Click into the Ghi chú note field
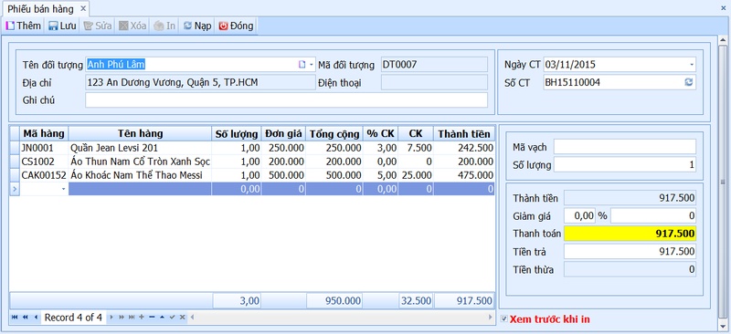The image size is (731, 334). 286,100
